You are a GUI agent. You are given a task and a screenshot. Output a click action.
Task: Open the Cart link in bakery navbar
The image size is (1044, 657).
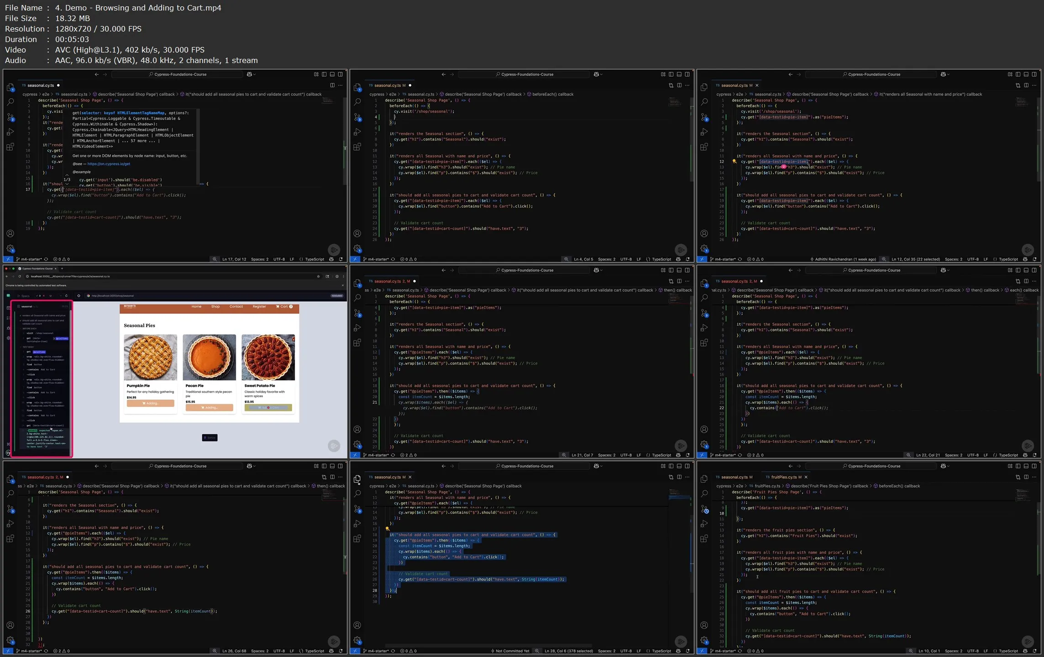pyautogui.click(x=284, y=307)
